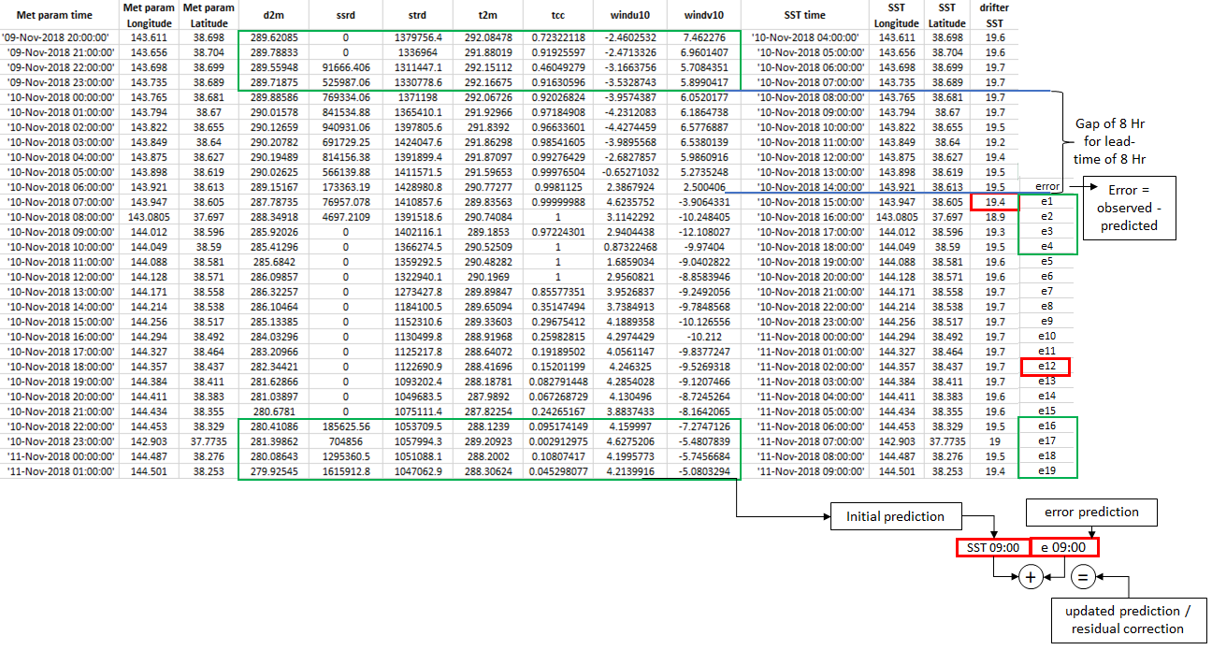The height and width of the screenshot is (650, 1212).
Task: Click the red-boxed drifter SST 19.4 cell
Action: pyautogui.click(x=993, y=202)
